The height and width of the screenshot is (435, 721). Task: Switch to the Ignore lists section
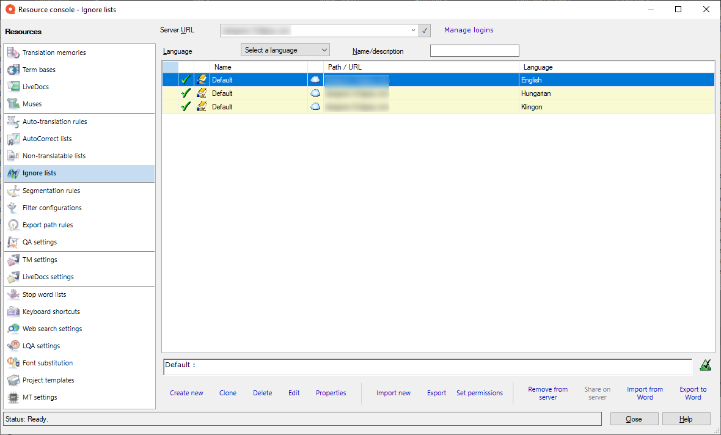tap(39, 173)
